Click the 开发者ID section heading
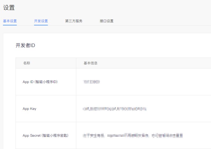The height and width of the screenshot is (149, 211). click(x=25, y=46)
